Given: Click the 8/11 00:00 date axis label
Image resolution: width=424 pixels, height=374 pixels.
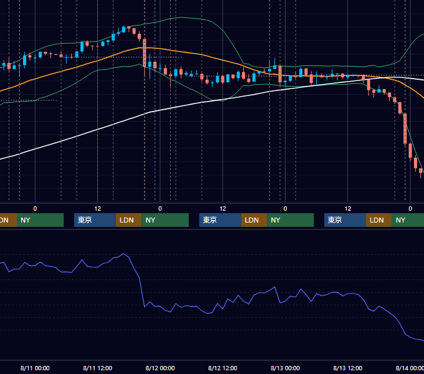Looking at the screenshot, I should (x=35, y=368).
